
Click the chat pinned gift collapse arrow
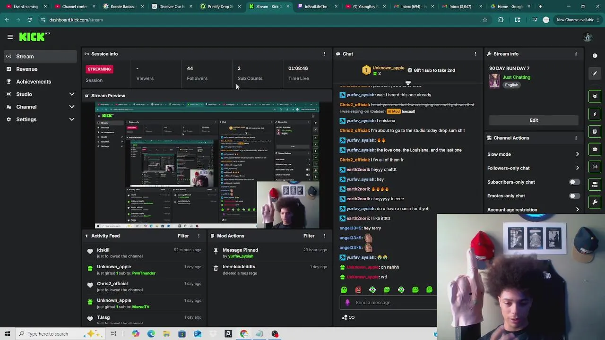pyautogui.click(x=408, y=83)
